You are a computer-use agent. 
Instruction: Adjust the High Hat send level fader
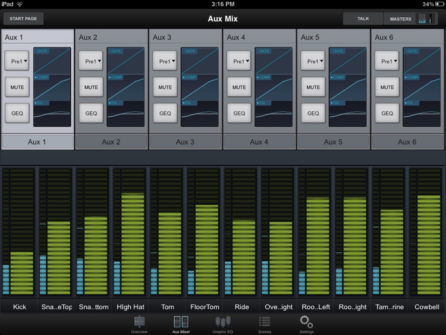133,231
